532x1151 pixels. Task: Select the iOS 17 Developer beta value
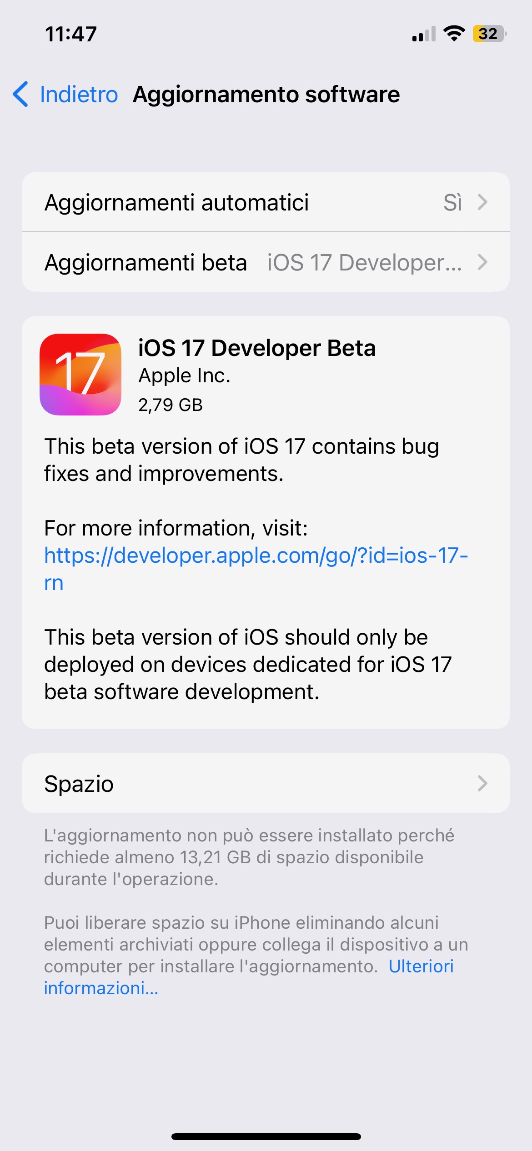(x=365, y=263)
